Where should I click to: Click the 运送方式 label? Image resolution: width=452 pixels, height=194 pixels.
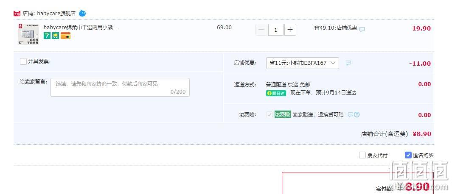(x=245, y=85)
